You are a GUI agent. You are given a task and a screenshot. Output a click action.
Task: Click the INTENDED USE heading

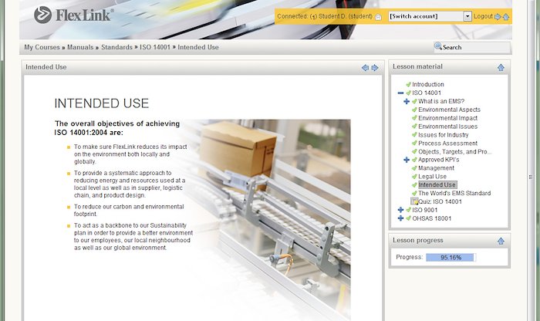point(102,103)
